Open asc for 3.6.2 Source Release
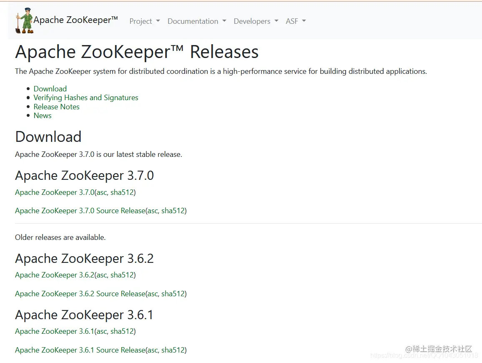The width and height of the screenshot is (482, 363). coord(153,294)
